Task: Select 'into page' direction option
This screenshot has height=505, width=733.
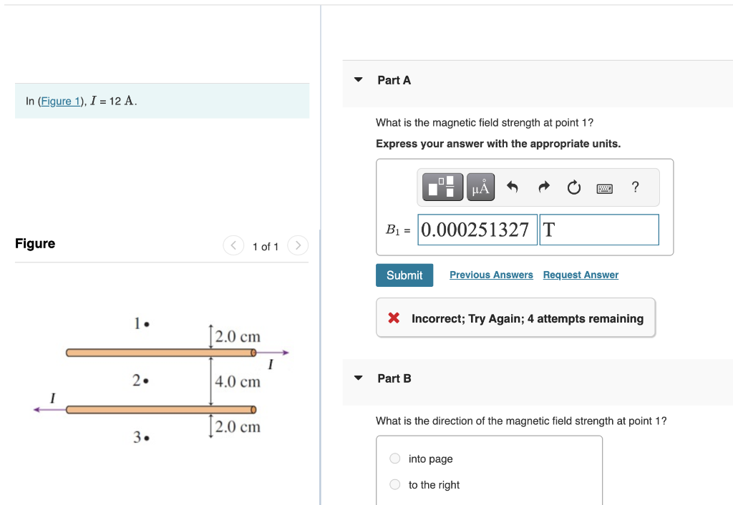Action: click(395, 459)
